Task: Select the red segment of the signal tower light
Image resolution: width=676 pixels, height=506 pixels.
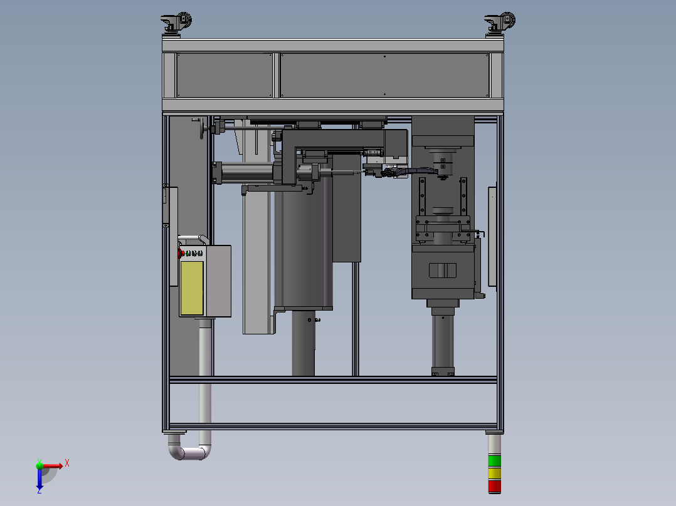Action: click(x=494, y=487)
